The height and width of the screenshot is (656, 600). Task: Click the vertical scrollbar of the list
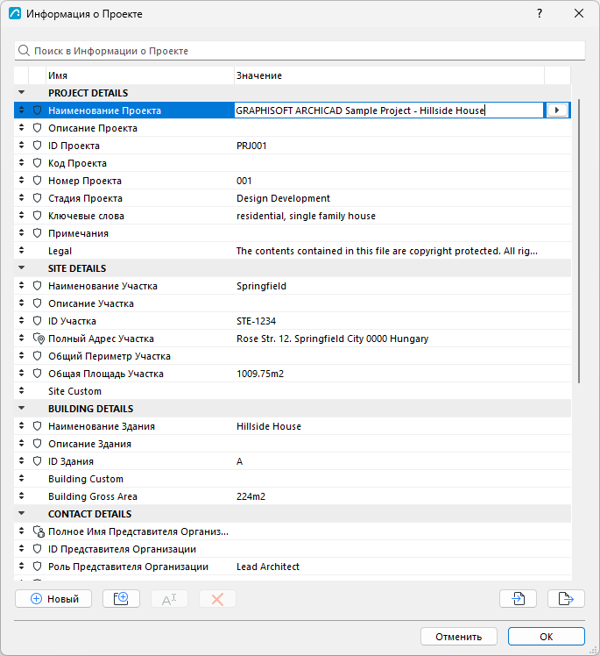tap(579, 240)
